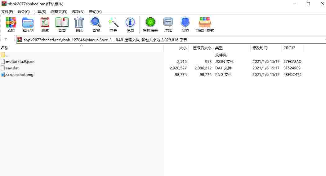The image size is (326, 176).
Task: Click the sav.dat file icon
Action: click(x=3, y=68)
